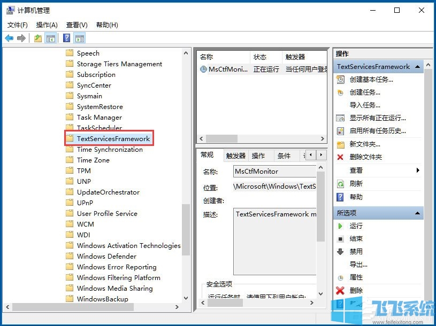
Task: Open the export list toolbar icon
Action: (37, 38)
